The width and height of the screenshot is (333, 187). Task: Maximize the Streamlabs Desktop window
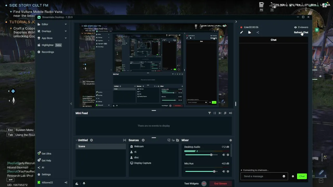[x=303, y=17]
